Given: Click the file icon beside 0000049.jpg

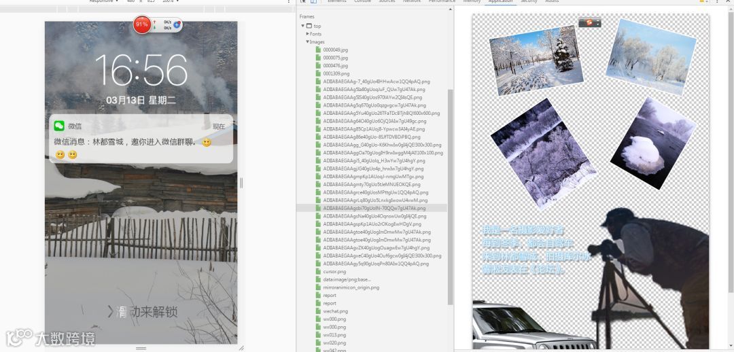Looking at the screenshot, I should click(x=318, y=50).
